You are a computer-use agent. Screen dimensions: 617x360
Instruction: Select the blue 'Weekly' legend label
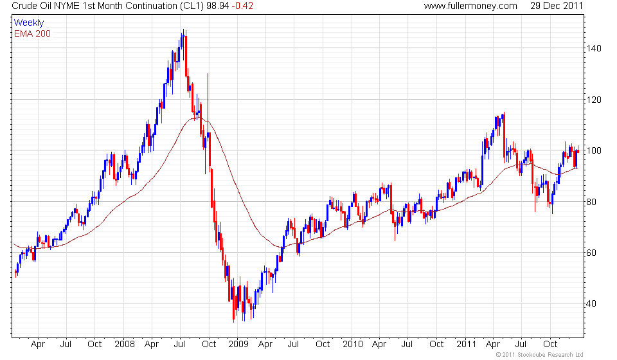(x=29, y=22)
